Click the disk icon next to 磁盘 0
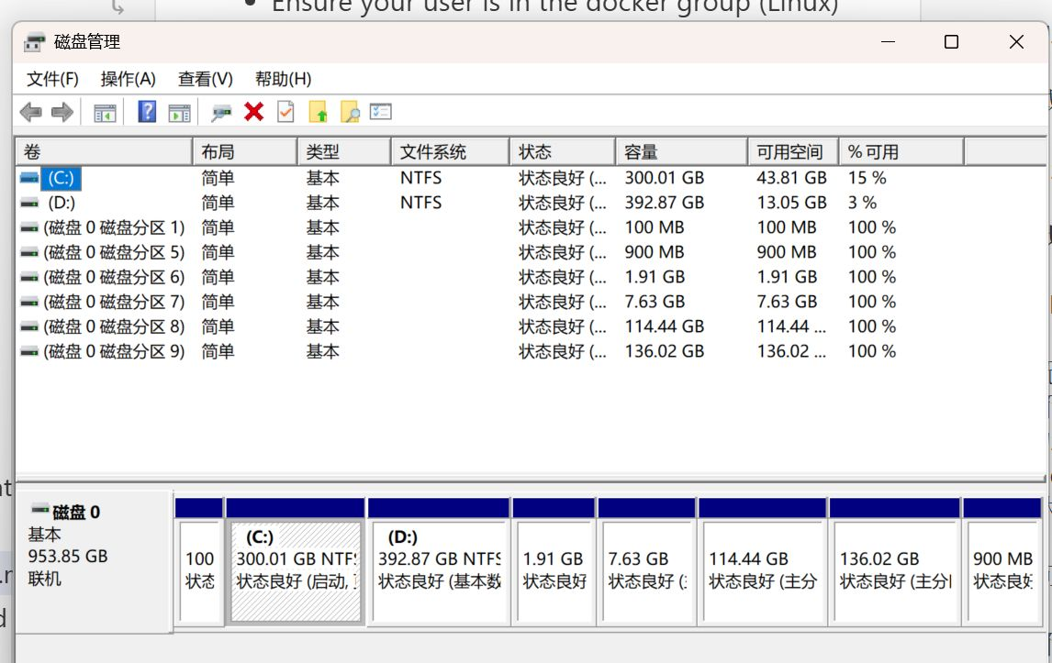Viewport: 1052px width, 663px height. [40, 510]
